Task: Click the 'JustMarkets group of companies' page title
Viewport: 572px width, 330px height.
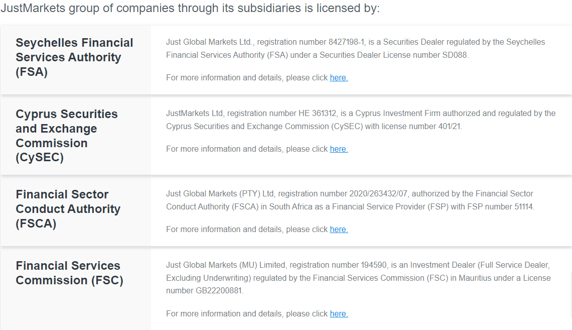Action: (x=190, y=8)
